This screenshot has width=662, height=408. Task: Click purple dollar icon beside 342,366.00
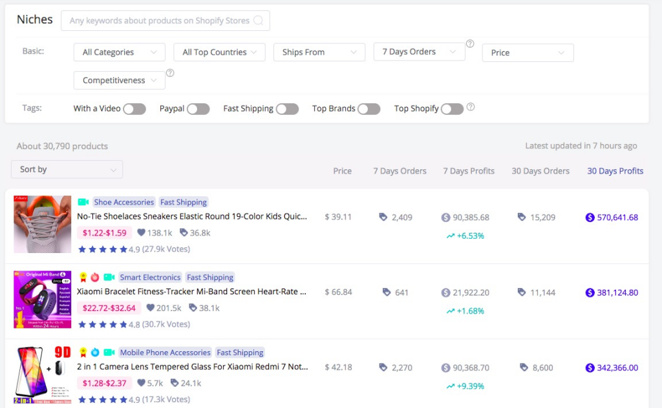(590, 367)
